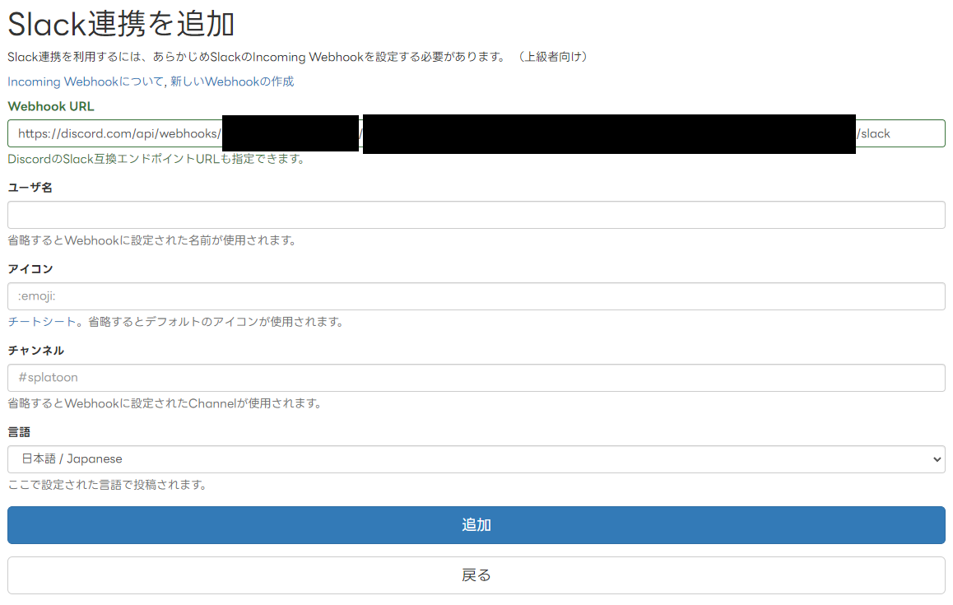Expand the language selection combo box
This screenshot has height=605, width=953.
coord(476,459)
